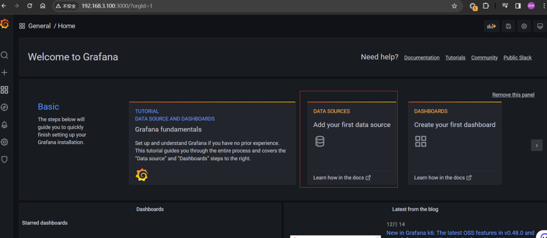Open the Explore compass sidebar icon
547x238 pixels.
(4, 107)
